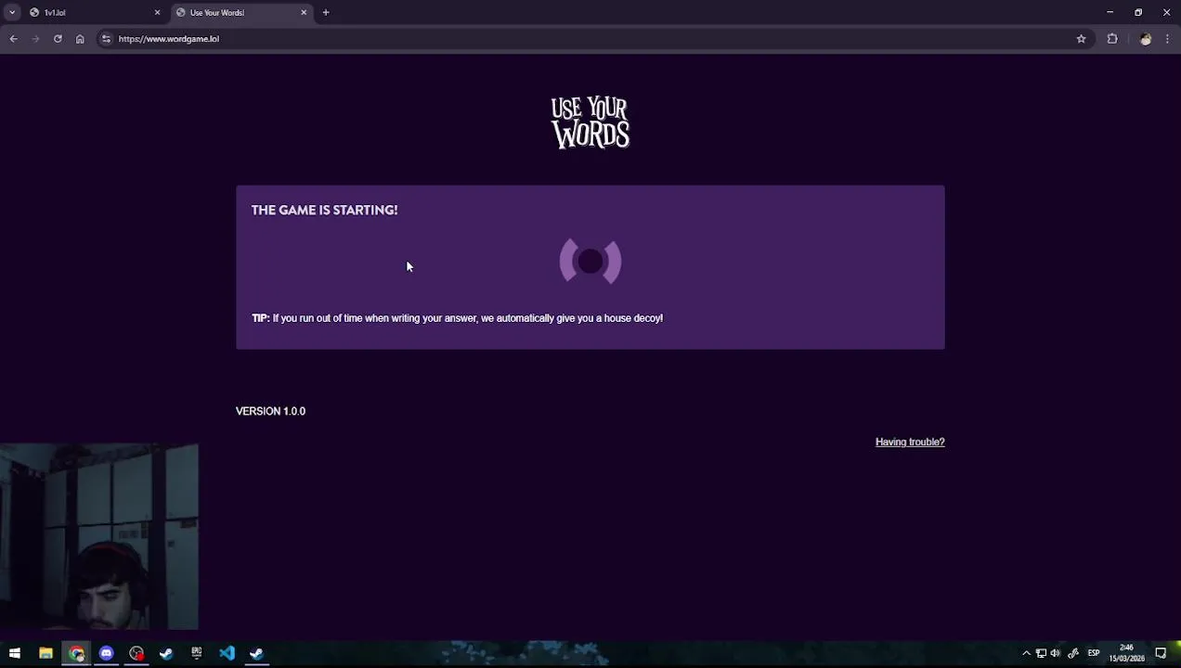1181x668 pixels.
Task: Click the Having trouble? link
Action: click(x=910, y=442)
